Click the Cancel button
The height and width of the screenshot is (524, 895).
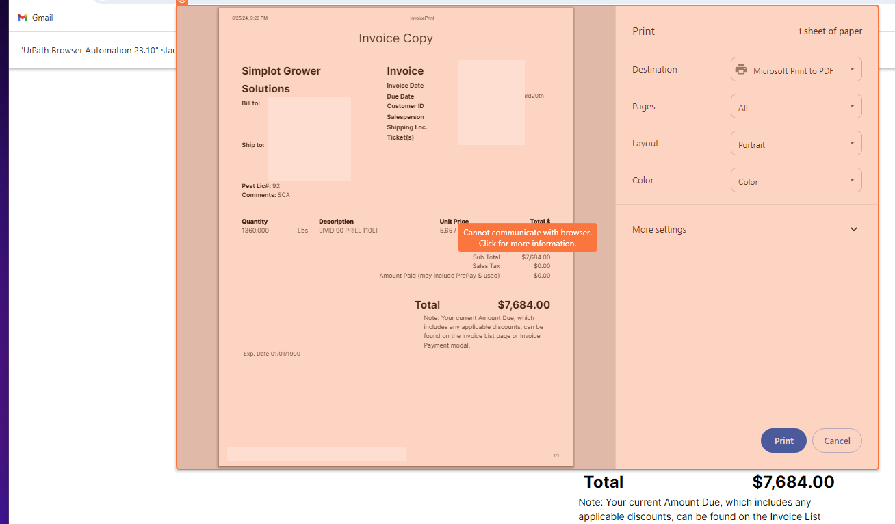837,441
